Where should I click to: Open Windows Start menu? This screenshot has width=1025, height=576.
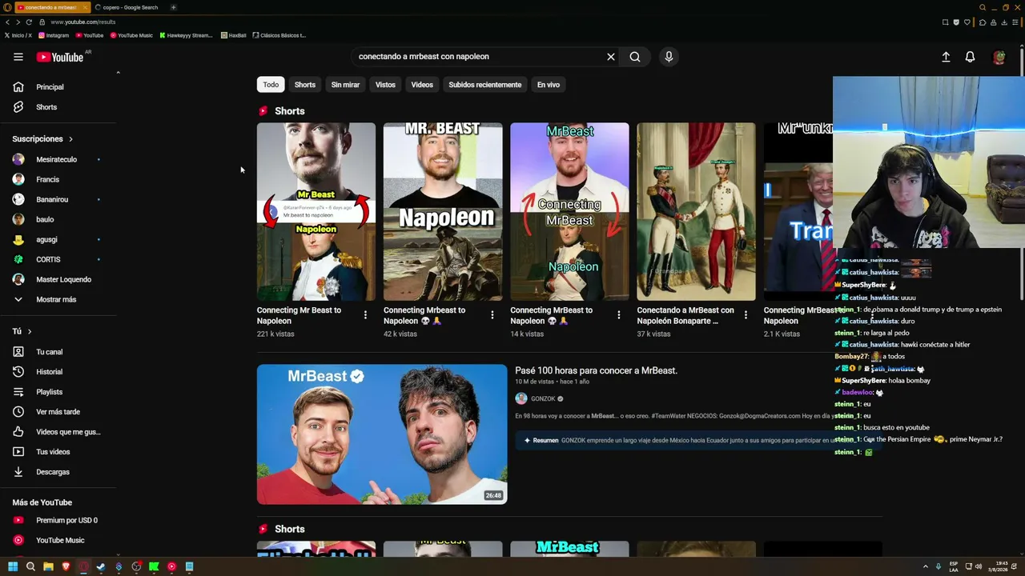click(x=13, y=566)
